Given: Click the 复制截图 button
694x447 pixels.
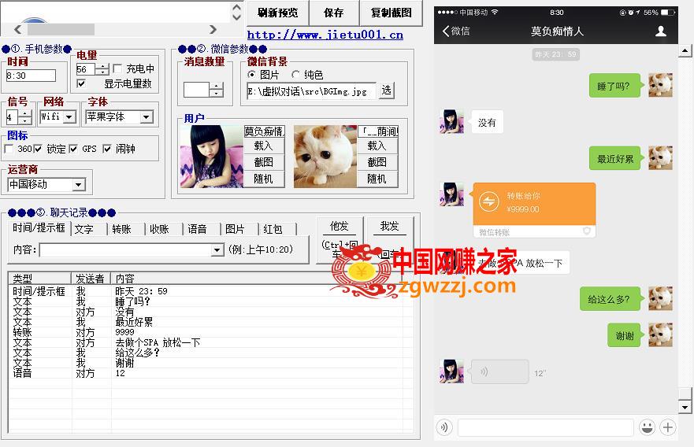Looking at the screenshot, I should (392, 13).
